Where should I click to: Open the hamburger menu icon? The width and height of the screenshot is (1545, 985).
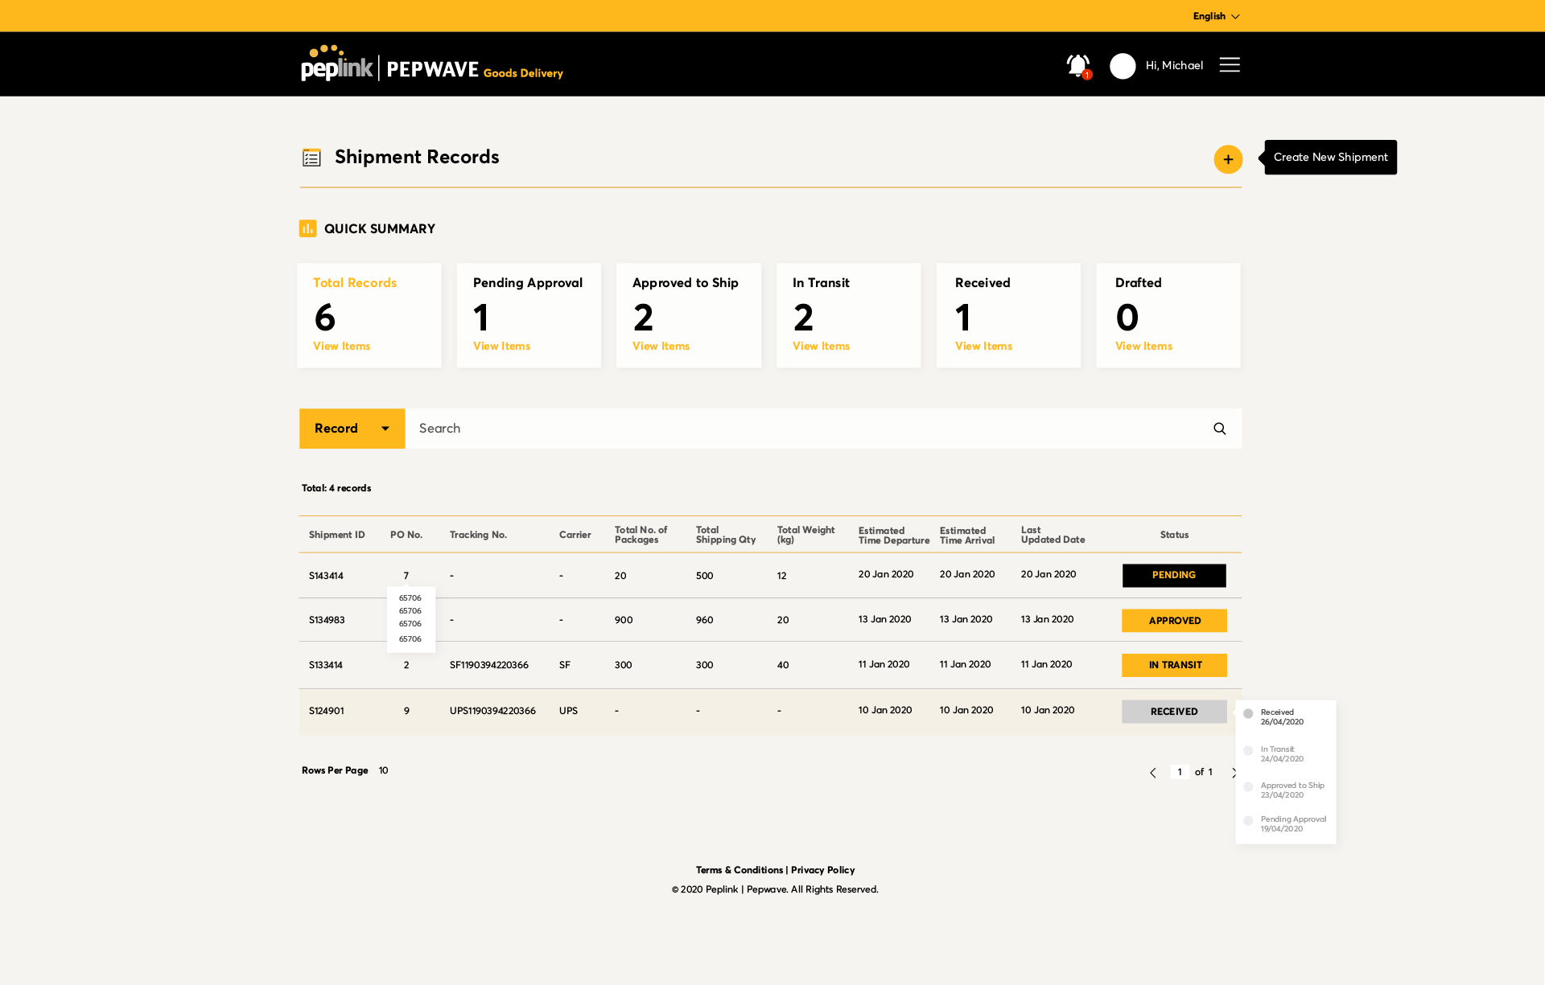coord(1229,64)
